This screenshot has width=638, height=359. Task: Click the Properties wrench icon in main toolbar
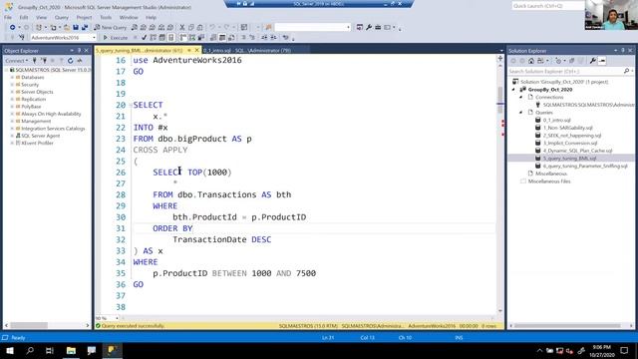click(369, 27)
